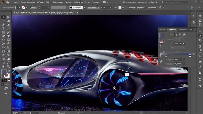Viewport: 203px width, 114px height.
Task: Choose the Symbol Sprayer tool
Action: 3,59
